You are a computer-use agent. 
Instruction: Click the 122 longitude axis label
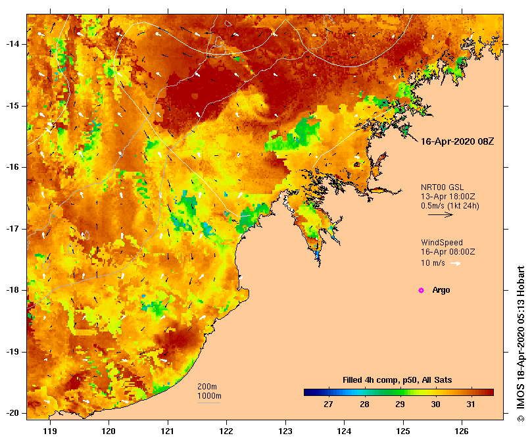226,431
